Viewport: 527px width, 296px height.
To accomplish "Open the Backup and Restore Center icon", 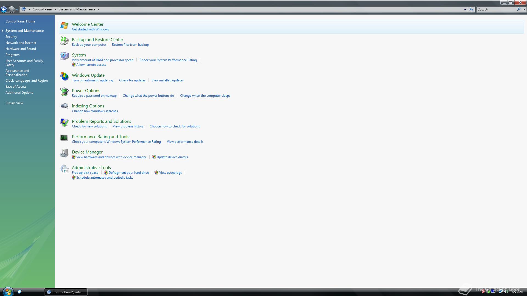I will coord(64,41).
